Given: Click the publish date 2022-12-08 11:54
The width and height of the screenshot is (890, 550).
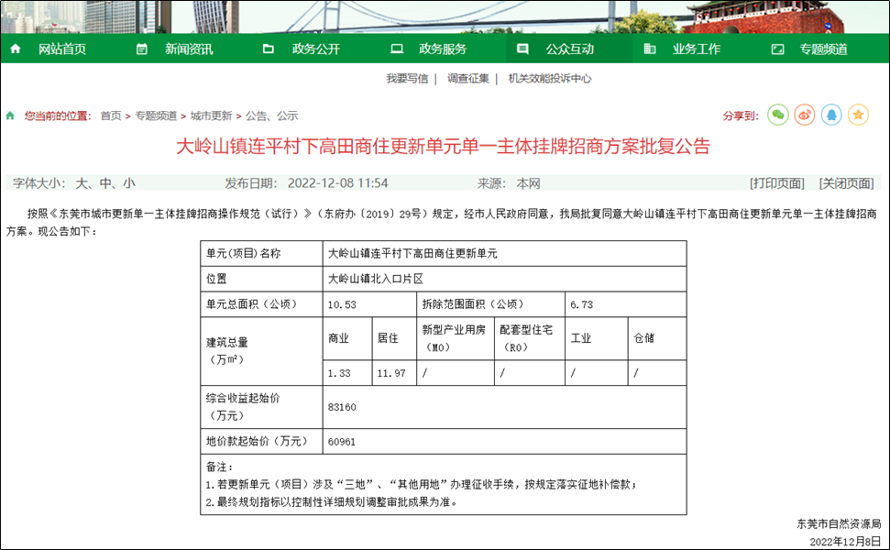Looking at the screenshot, I should tap(337, 183).
